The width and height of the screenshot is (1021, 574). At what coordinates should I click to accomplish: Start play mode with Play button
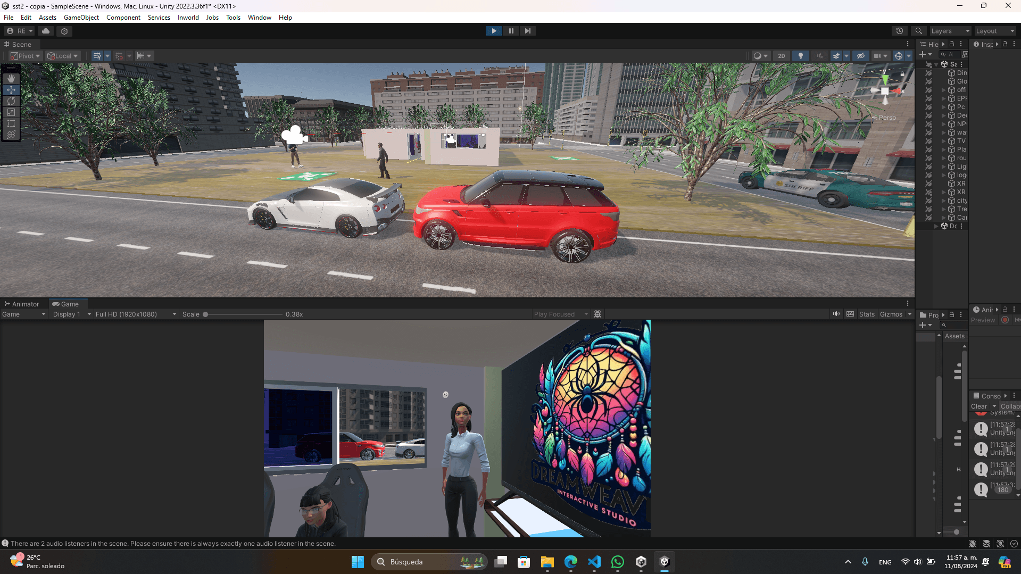494,31
